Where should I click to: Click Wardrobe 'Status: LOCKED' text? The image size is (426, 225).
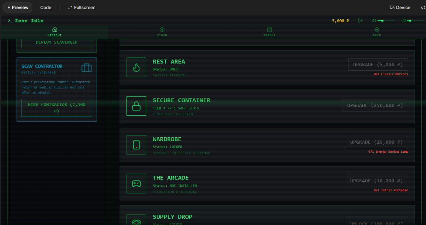tap(168, 147)
